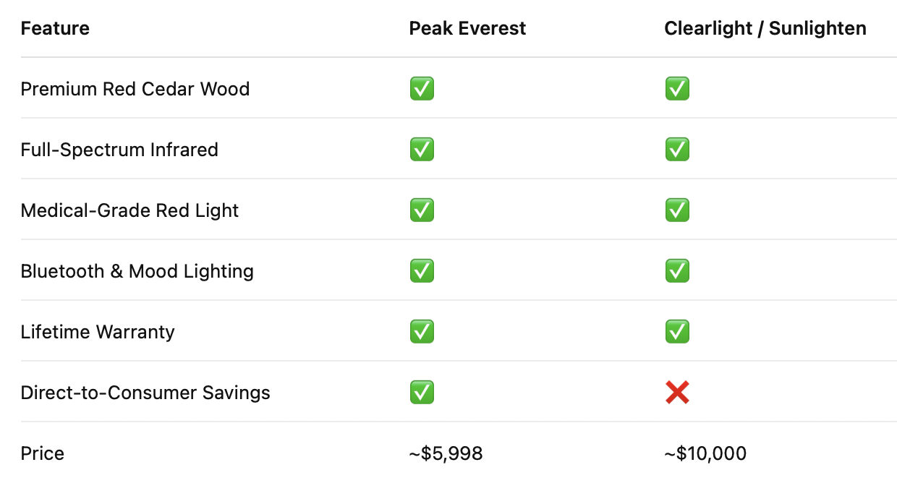897x483 pixels.
Task: Select the Peak Everest column header
Action: 467,28
